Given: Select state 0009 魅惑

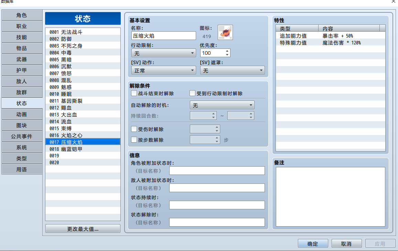Looking at the screenshot, I should (x=83, y=87).
